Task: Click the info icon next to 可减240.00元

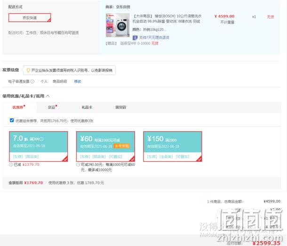Action: click(78, 164)
